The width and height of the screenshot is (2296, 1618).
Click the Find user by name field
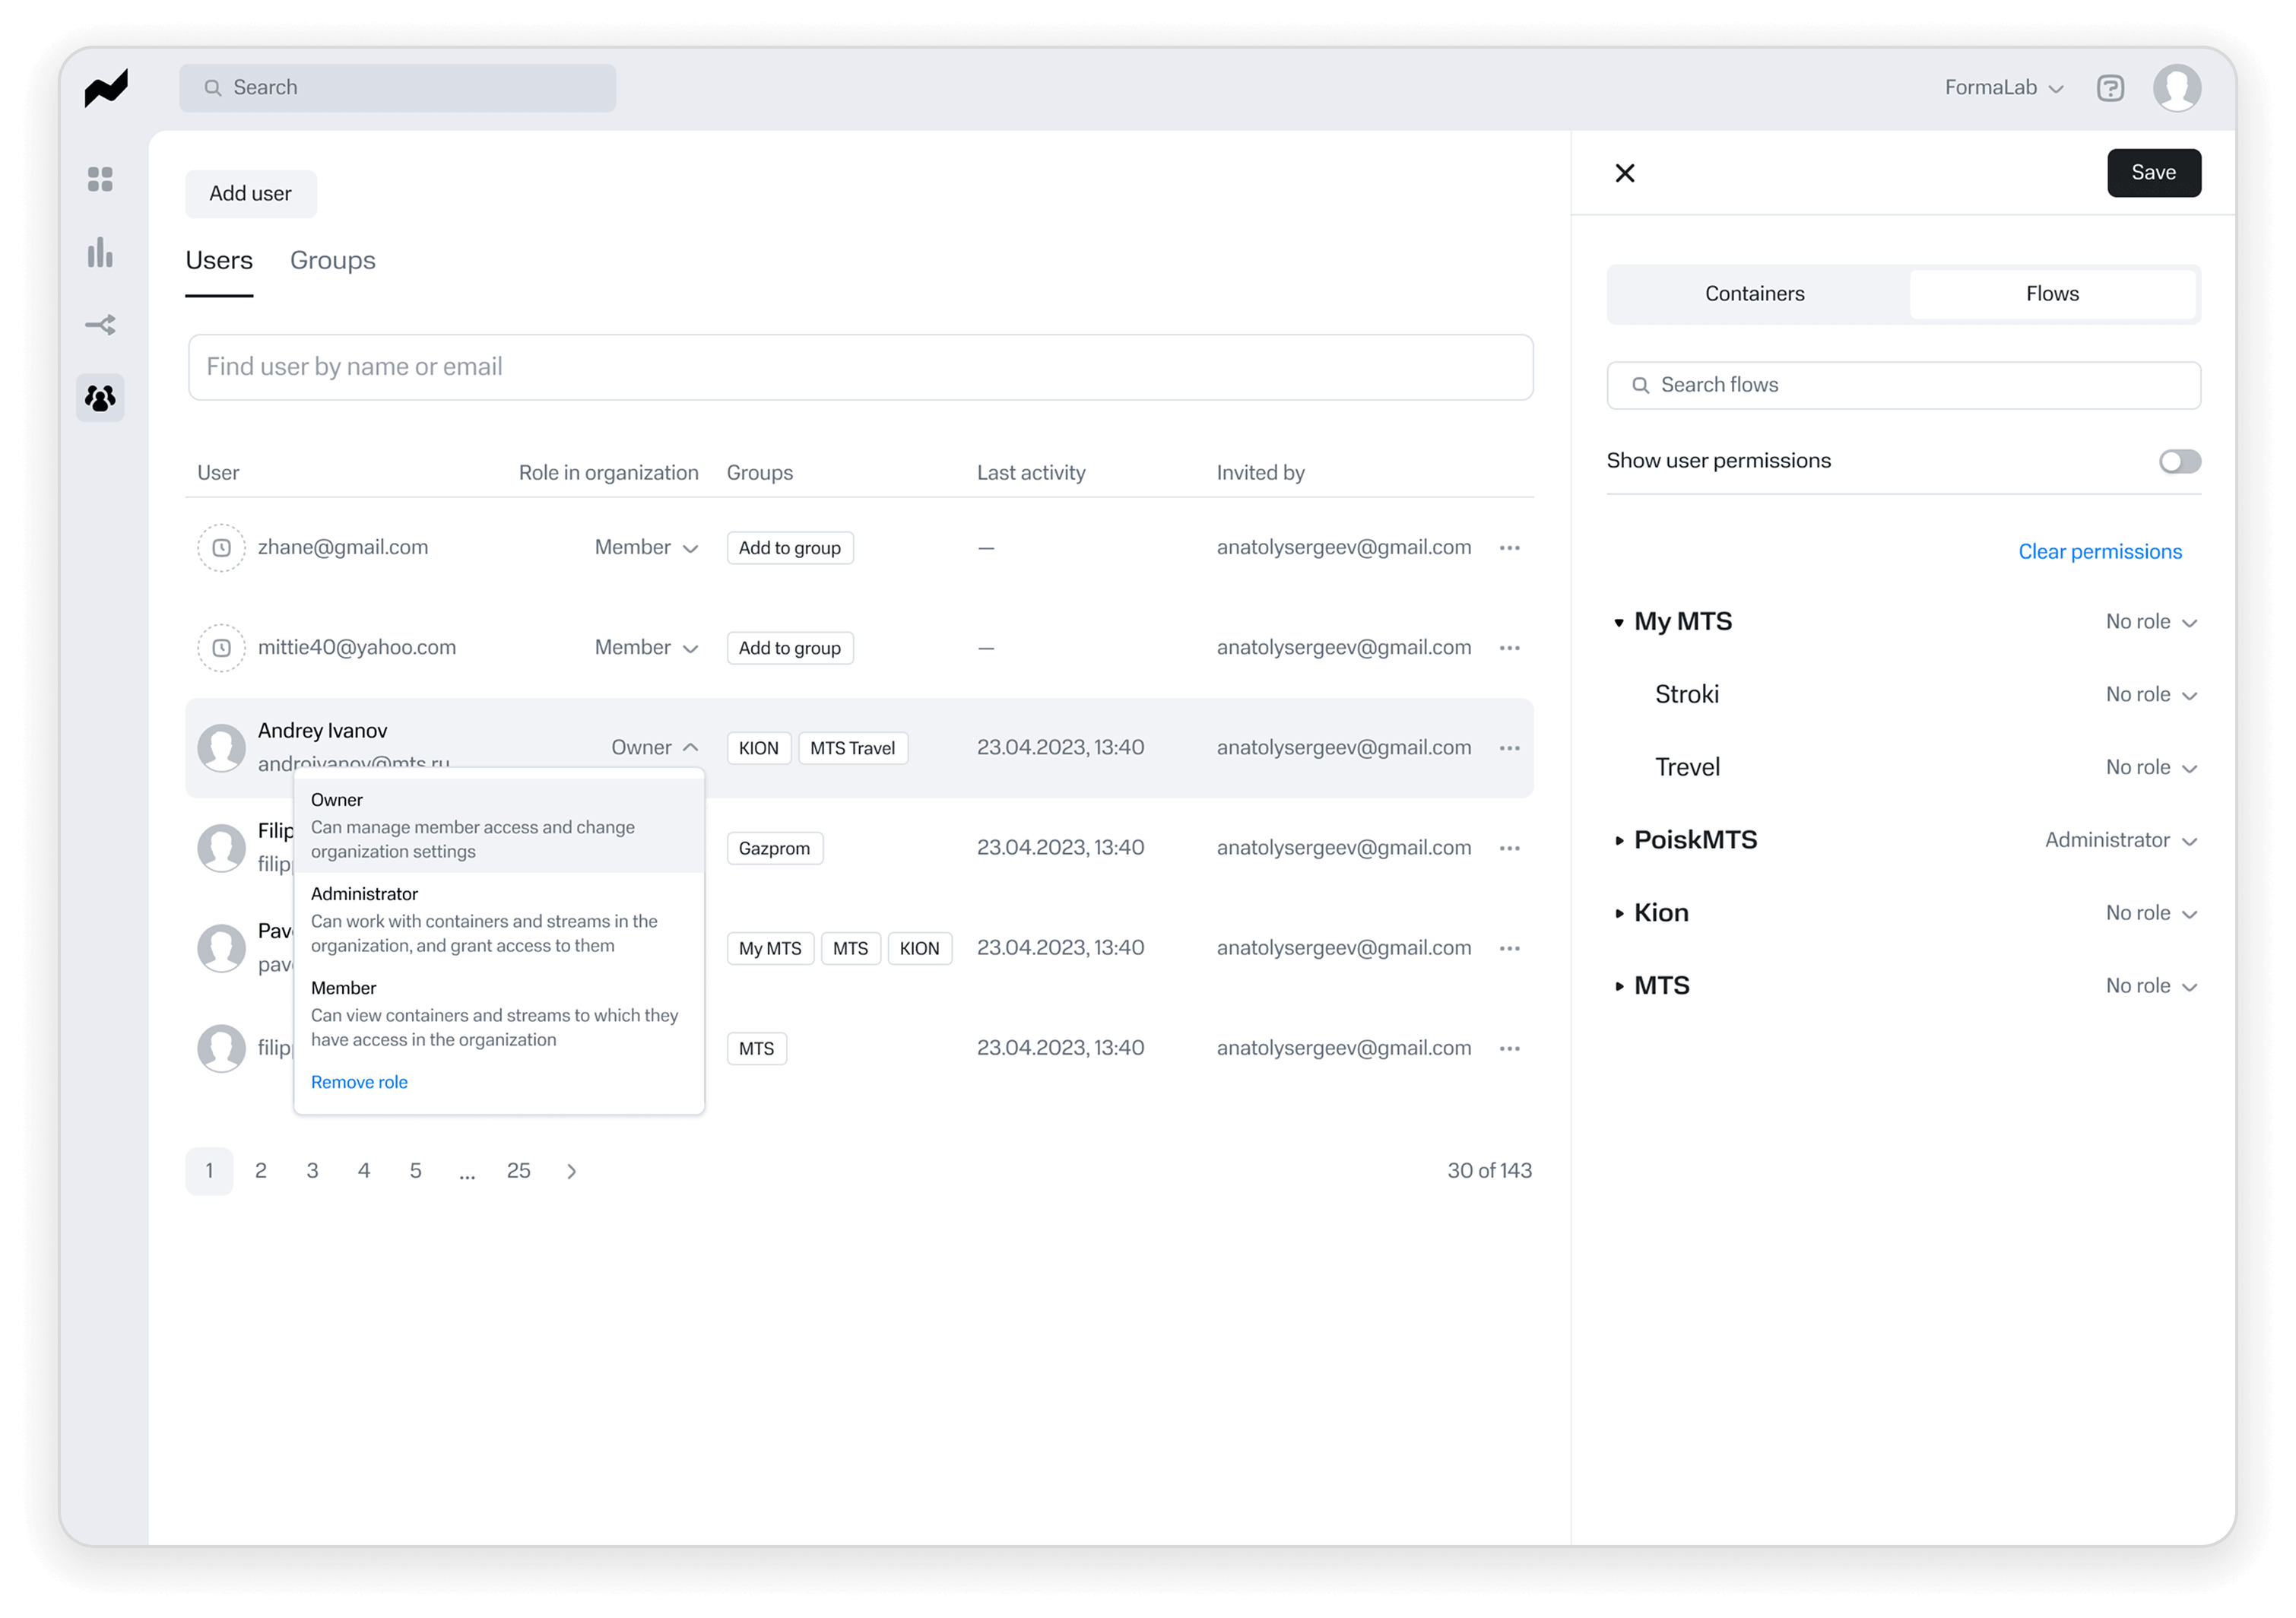click(860, 367)
